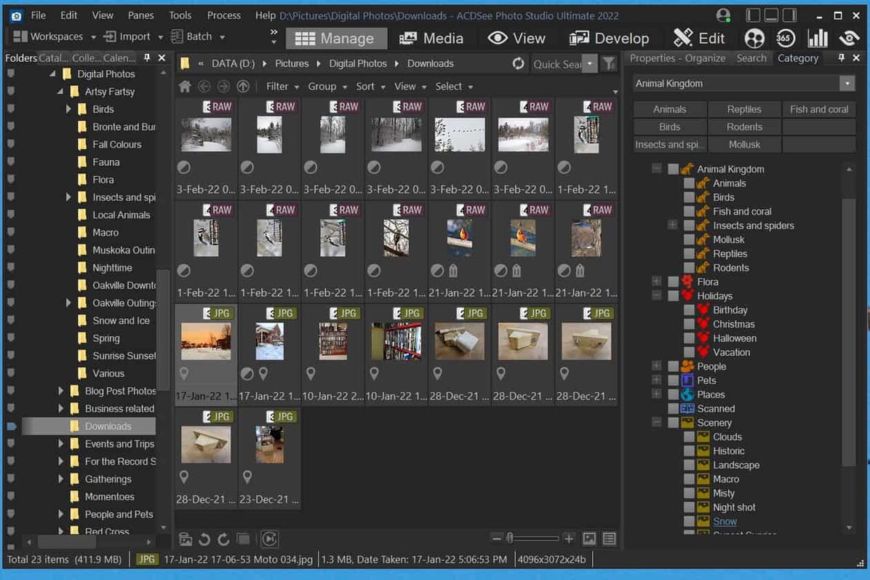870x580 pixels.
Task: Click the 365 mode icon
Action: 785,39
